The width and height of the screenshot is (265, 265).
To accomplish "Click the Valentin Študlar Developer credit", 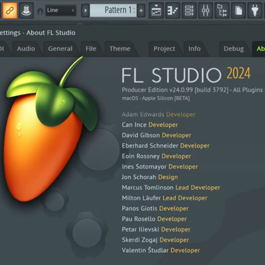I will click(161, 250).
